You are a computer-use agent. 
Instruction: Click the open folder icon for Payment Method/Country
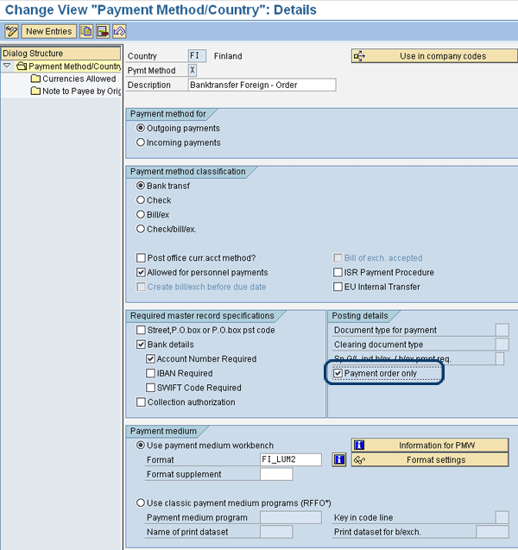click(x=21, y=66)
